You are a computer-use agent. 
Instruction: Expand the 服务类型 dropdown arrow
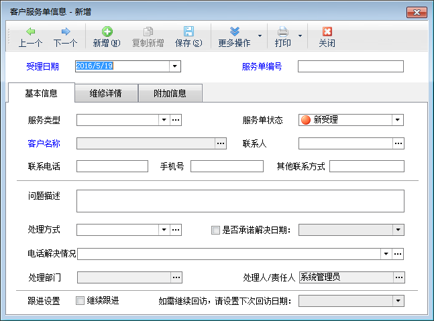click(x=164, y=120)
